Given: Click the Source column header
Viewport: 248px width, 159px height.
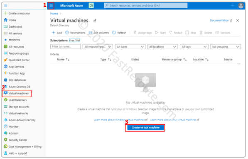Looking at the screenshot, I should click(x=228, y=59).
